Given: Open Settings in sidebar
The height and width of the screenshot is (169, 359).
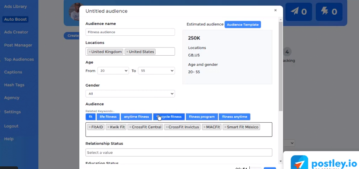Looking at the screenshot, I should pos(12,112).
